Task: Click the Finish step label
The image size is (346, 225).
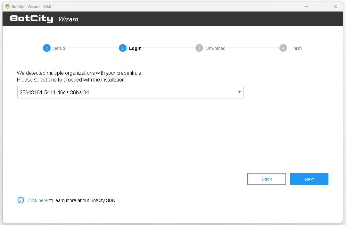Action: (x=295, y=48)
